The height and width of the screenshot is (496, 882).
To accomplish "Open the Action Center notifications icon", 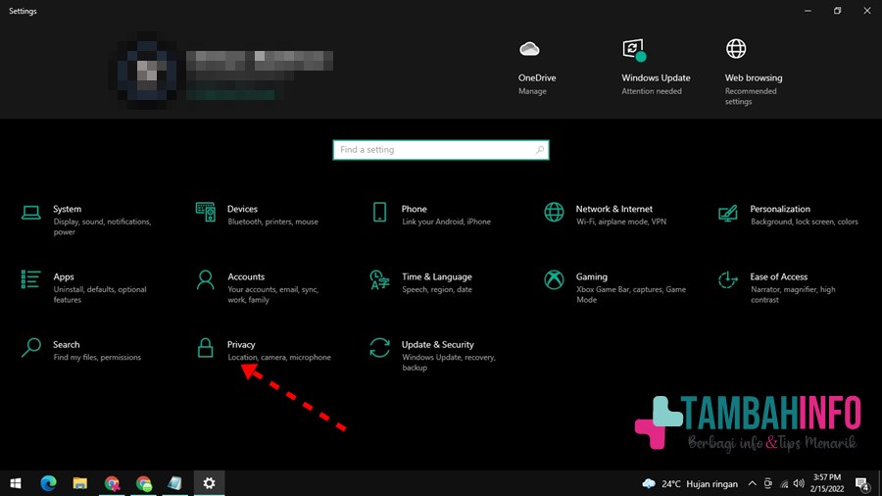I will coord(862,483).
